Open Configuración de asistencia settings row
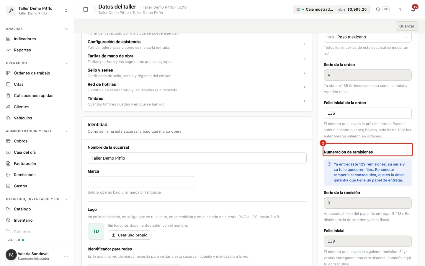425x266 pixels. (x=197, y=44)
